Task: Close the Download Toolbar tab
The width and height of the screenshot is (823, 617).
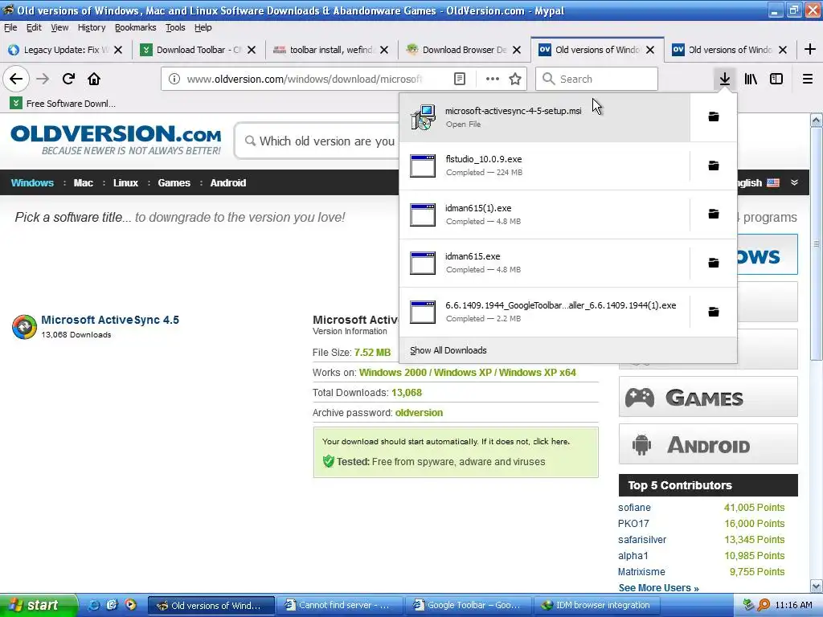Action: tap(252, 50)
